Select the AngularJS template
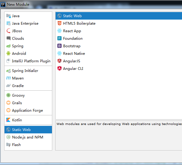Screen dimensions: 182x165 click(119, 61)
